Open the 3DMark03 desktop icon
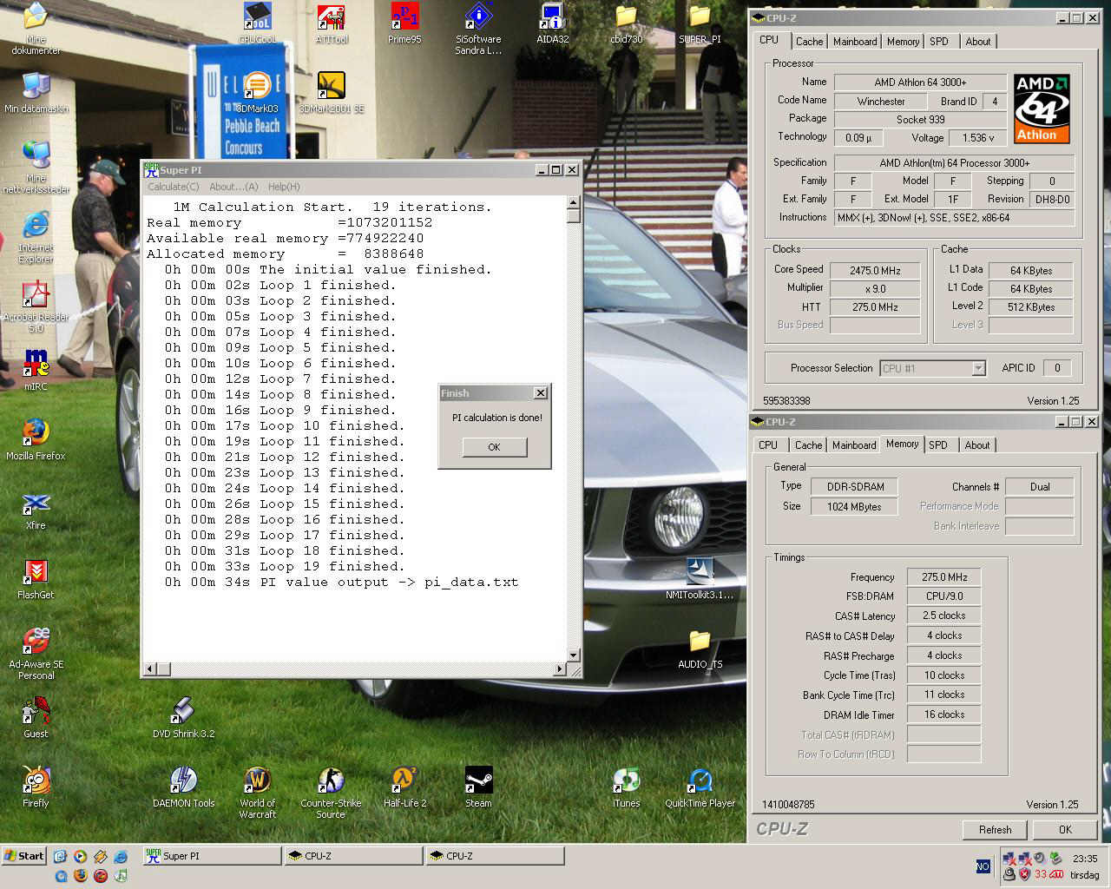Viewport: 1111px width, 889px height. tap(257, 87)
